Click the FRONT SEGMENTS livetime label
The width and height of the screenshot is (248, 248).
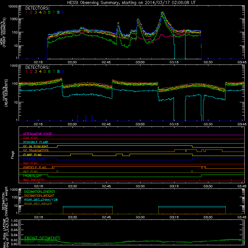point(42,238)
